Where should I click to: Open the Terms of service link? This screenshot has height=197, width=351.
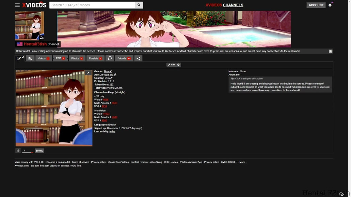coord(80,162)
